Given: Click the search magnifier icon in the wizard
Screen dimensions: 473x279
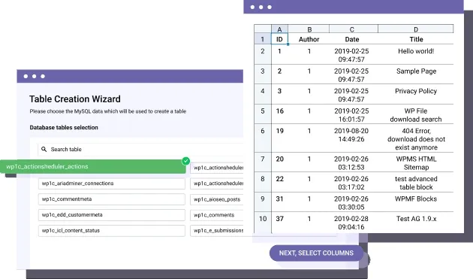Looking at the screenshot, I should click(44, 150).
